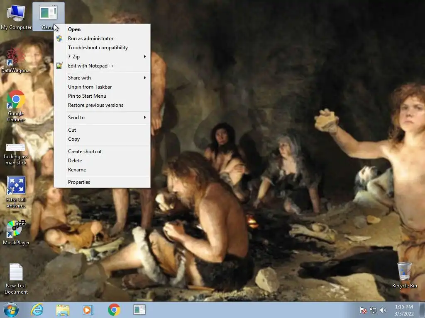Click the Windows Start button
This screenshot has height=318, width=425.
(11, 310)
